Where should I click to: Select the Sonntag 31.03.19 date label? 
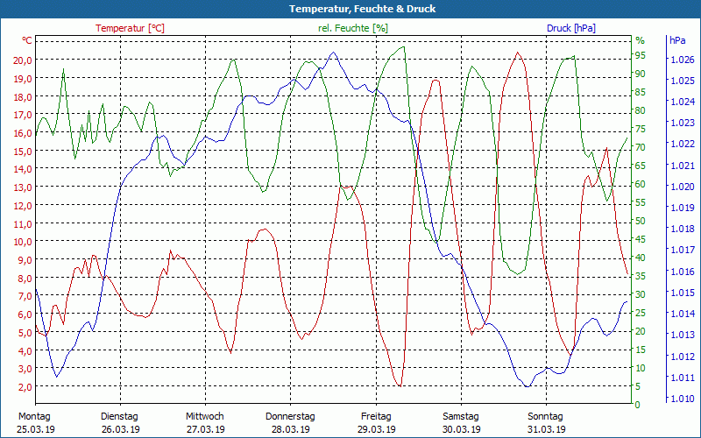click(x=547, y=422)
